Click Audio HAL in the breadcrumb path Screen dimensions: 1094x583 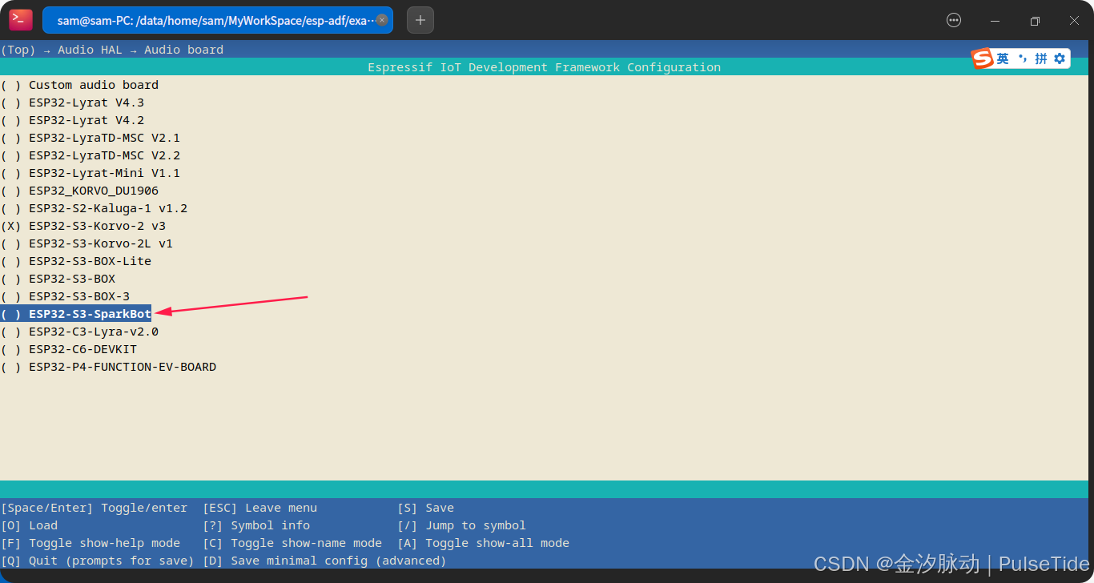coord(90,50)
